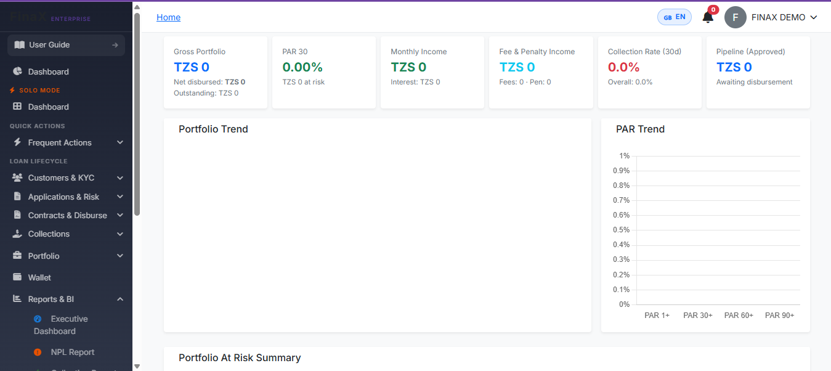Expand the Applications & Risk chevron
This screenshot has width=831, height=371.
[120, 197]
